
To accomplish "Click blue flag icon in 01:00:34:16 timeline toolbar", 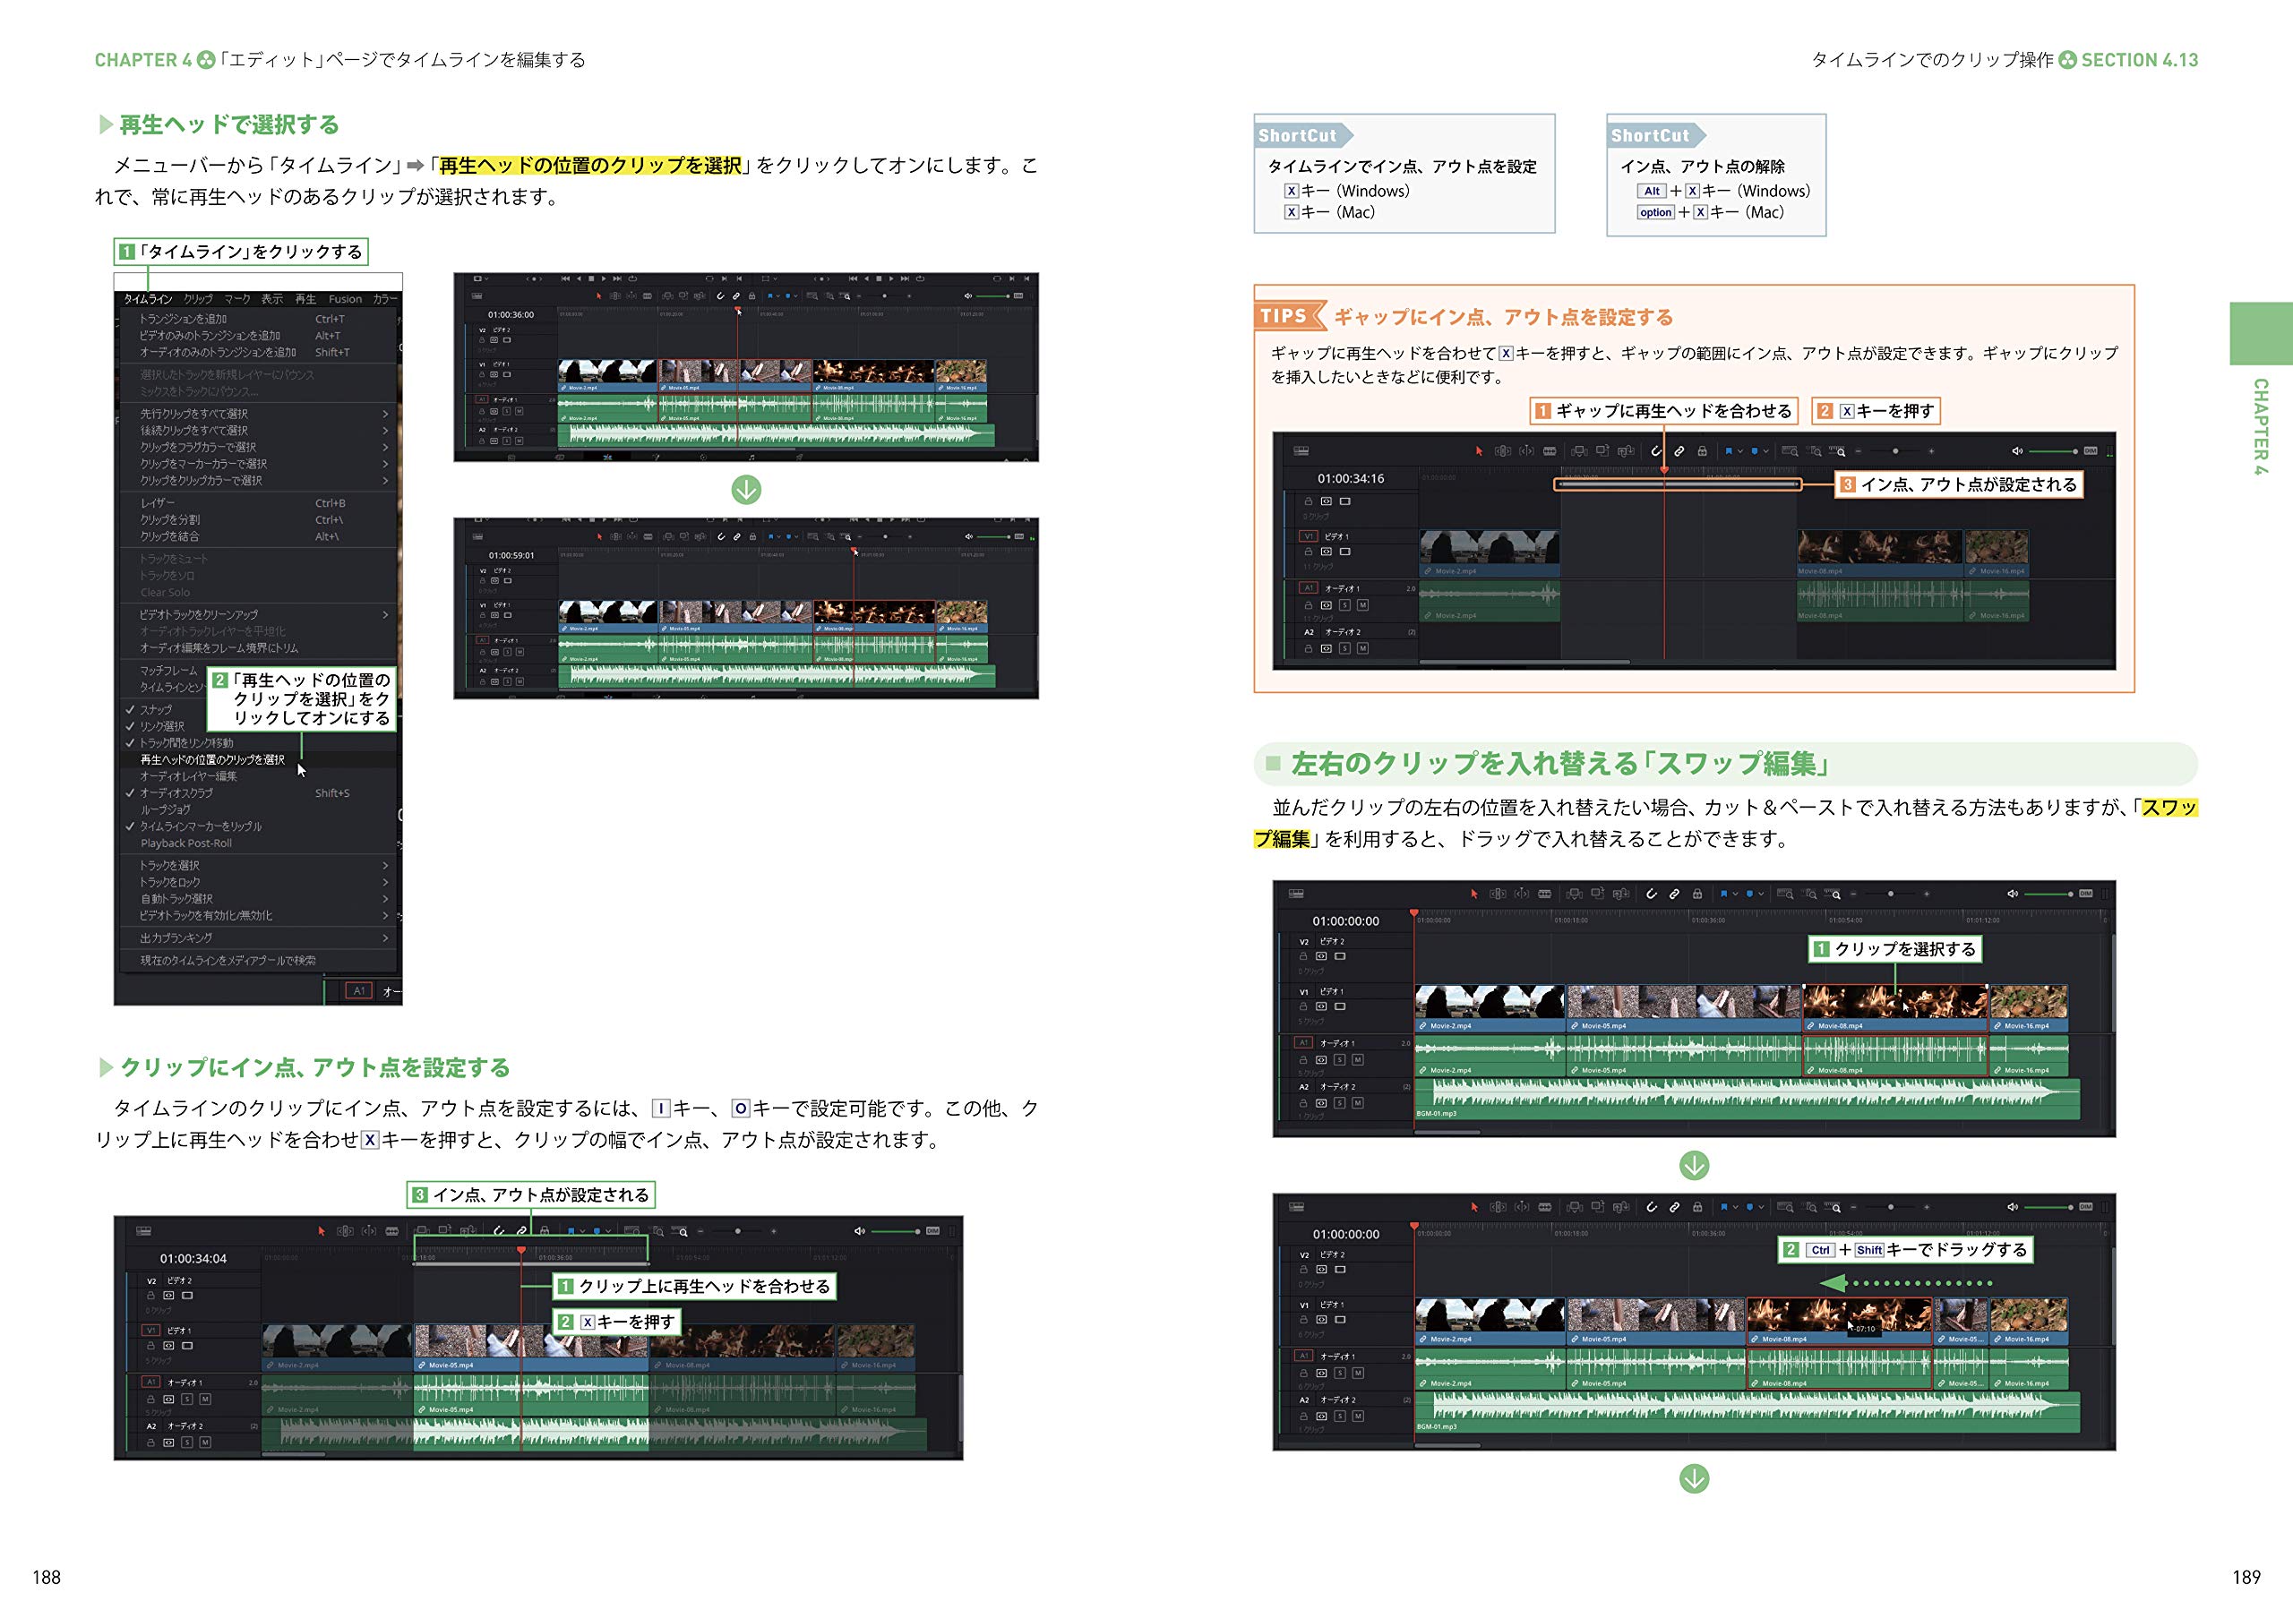I will pyautogui.click(x=1729, y=451).
